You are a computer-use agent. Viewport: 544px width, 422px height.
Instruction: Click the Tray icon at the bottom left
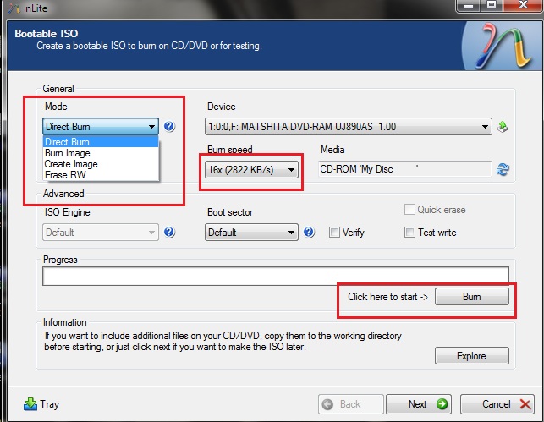pyautogui.click(x=30, y=404)
